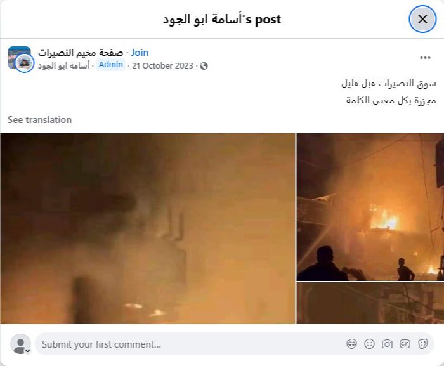Click the group profile picture

pos(19,58)
